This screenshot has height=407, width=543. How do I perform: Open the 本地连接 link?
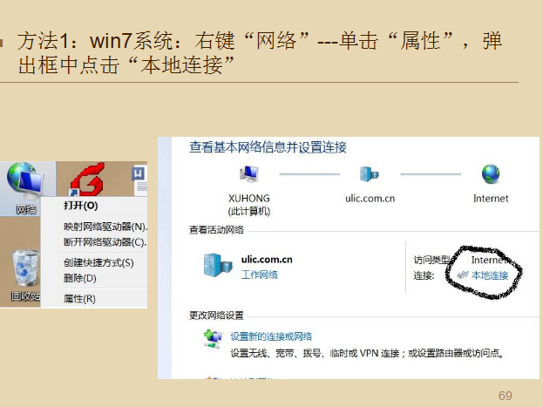(x=490, y=275)
